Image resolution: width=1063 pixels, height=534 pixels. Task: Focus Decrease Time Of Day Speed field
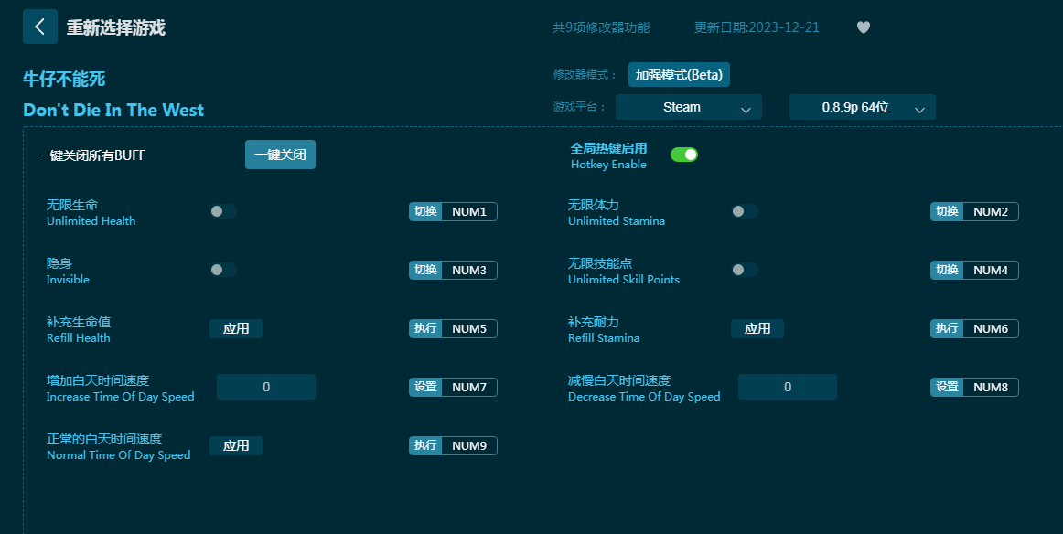788,387
